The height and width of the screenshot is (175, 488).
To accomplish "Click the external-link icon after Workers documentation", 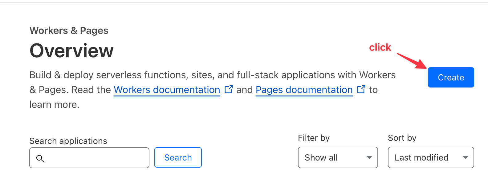I will click(x=229, y=89).
